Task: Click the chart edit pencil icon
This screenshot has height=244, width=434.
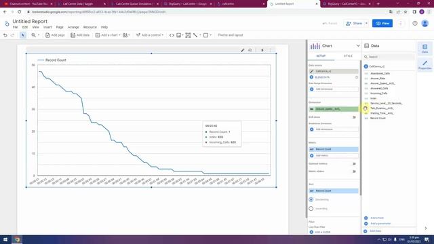Action: pos(243,50)
